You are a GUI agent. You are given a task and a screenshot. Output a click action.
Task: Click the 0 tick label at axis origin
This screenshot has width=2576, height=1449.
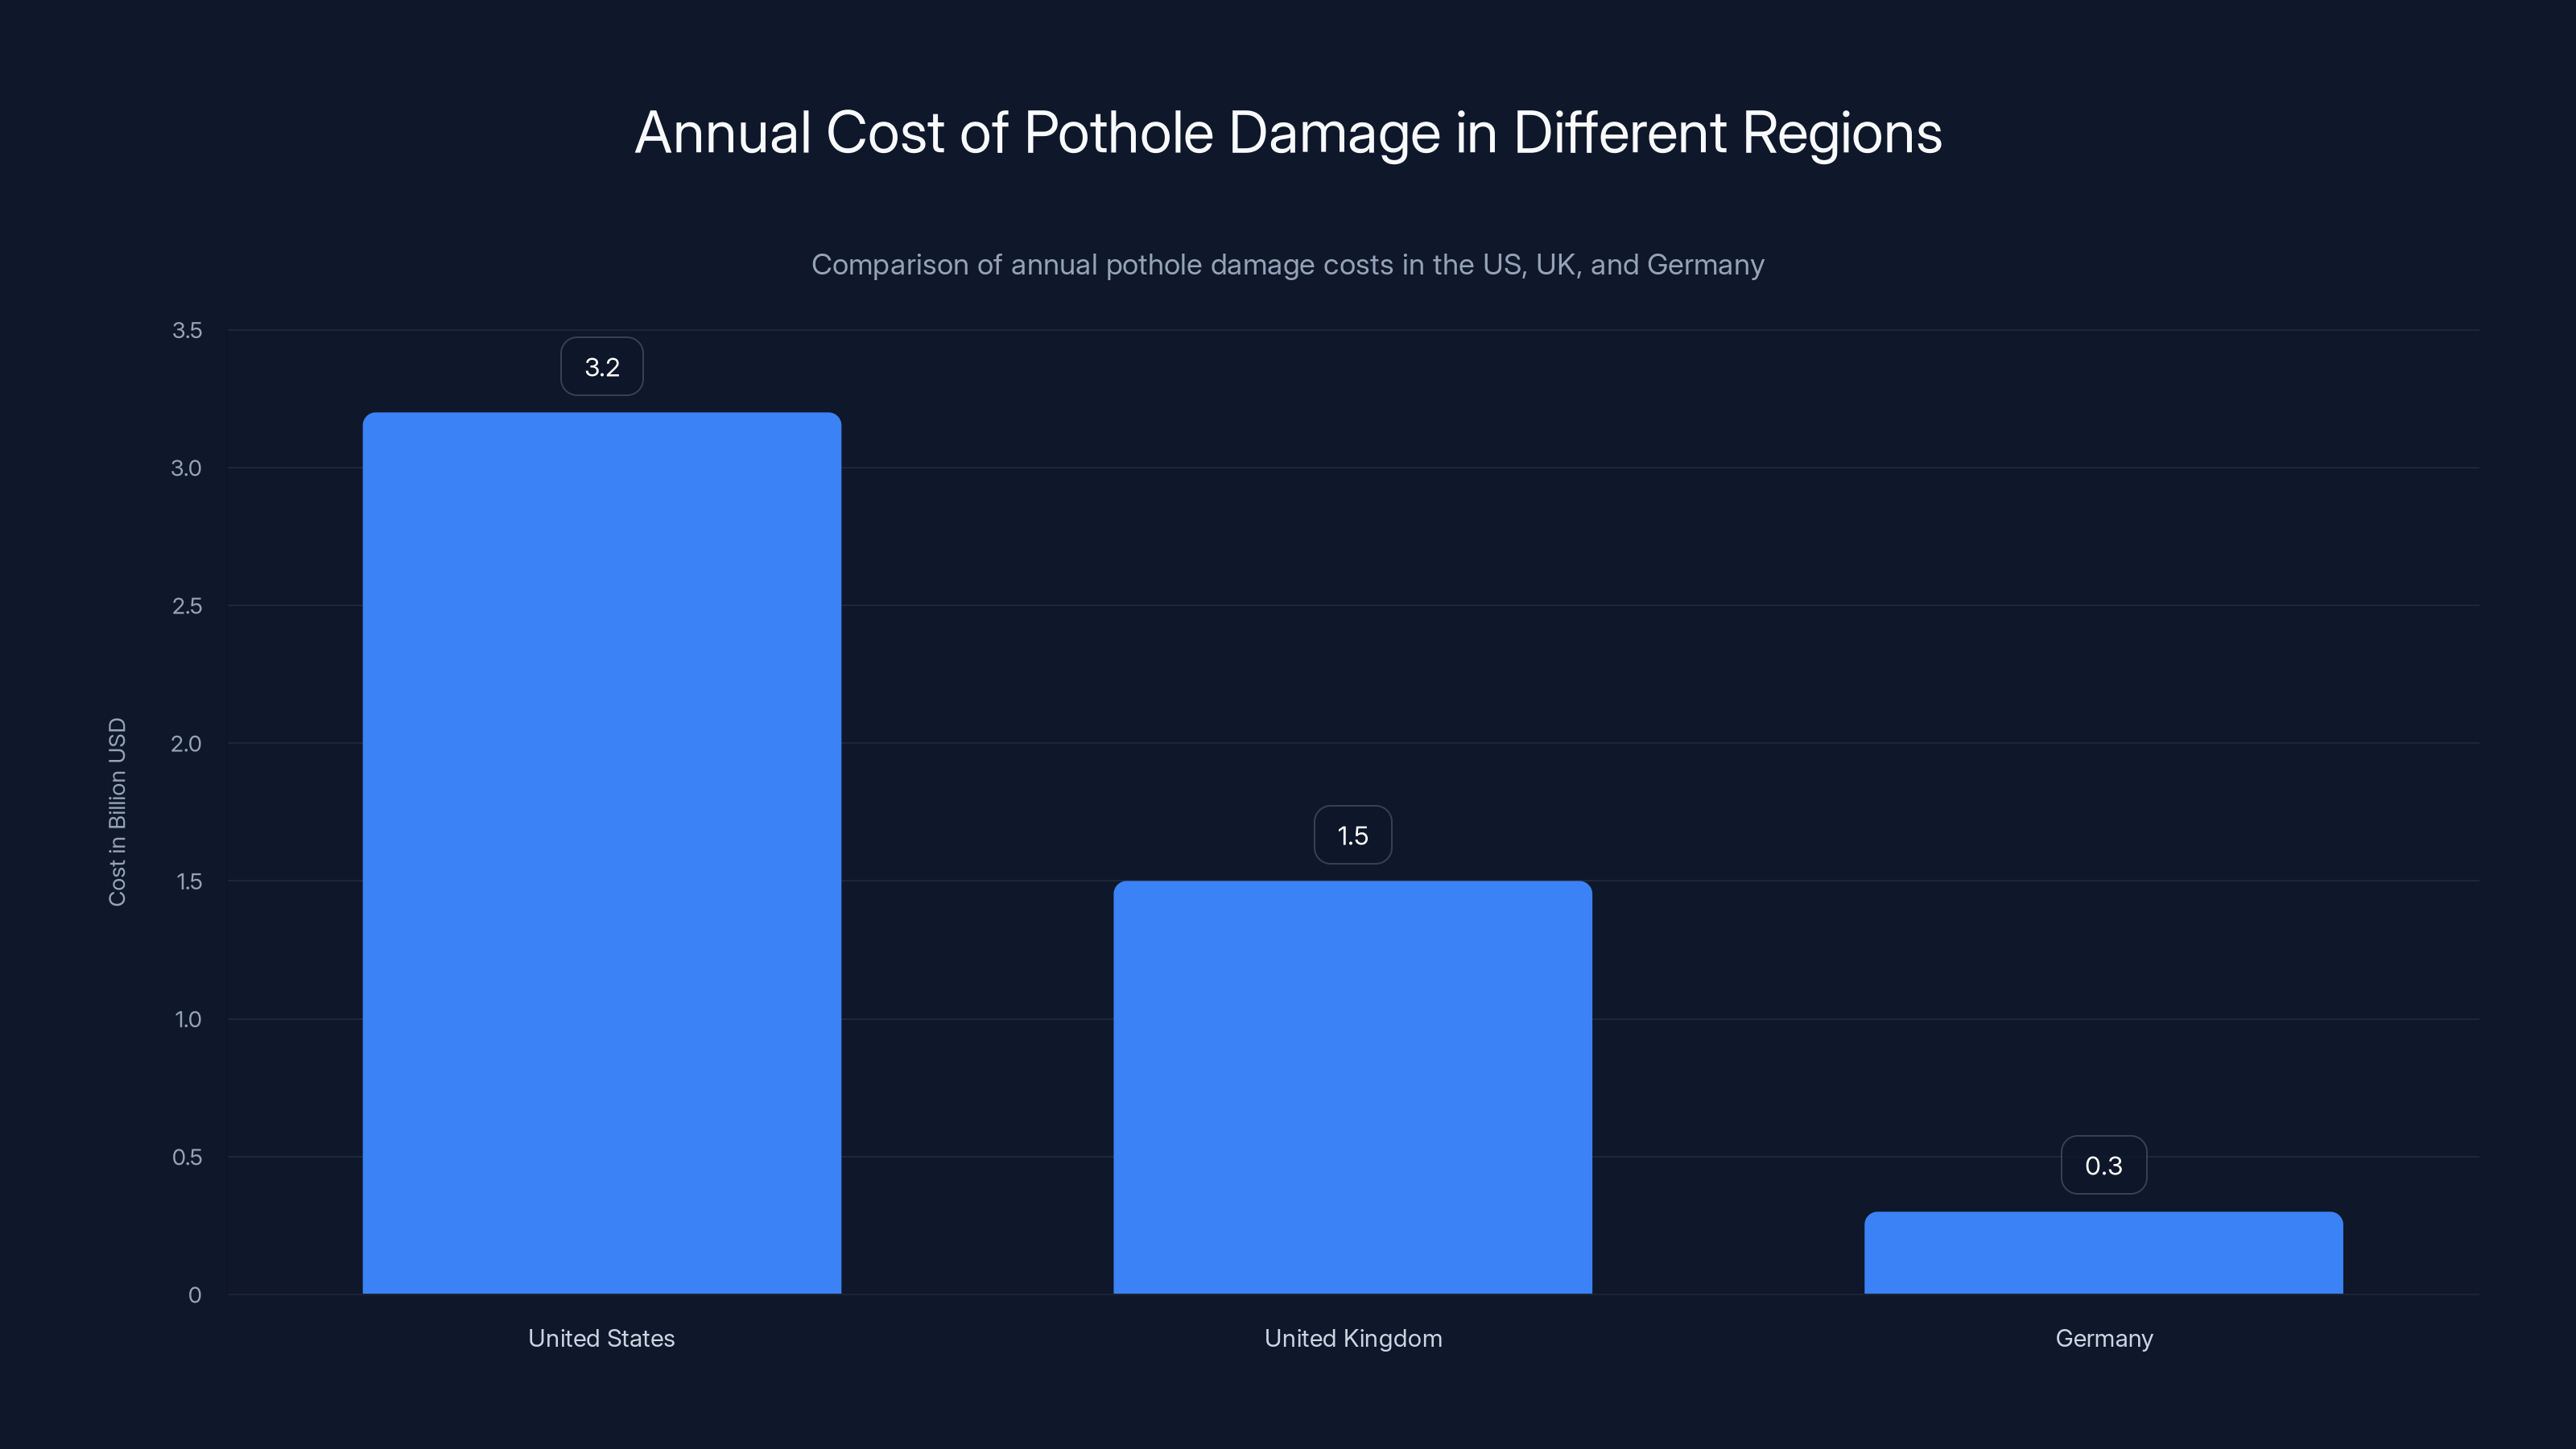[196, 1294]
